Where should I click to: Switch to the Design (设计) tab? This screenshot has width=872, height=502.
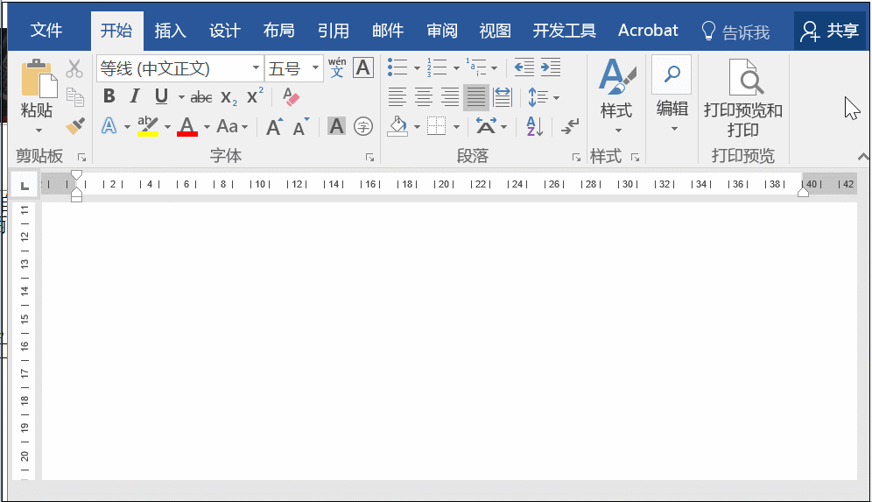pyautogui.click(x=225, y=31)
